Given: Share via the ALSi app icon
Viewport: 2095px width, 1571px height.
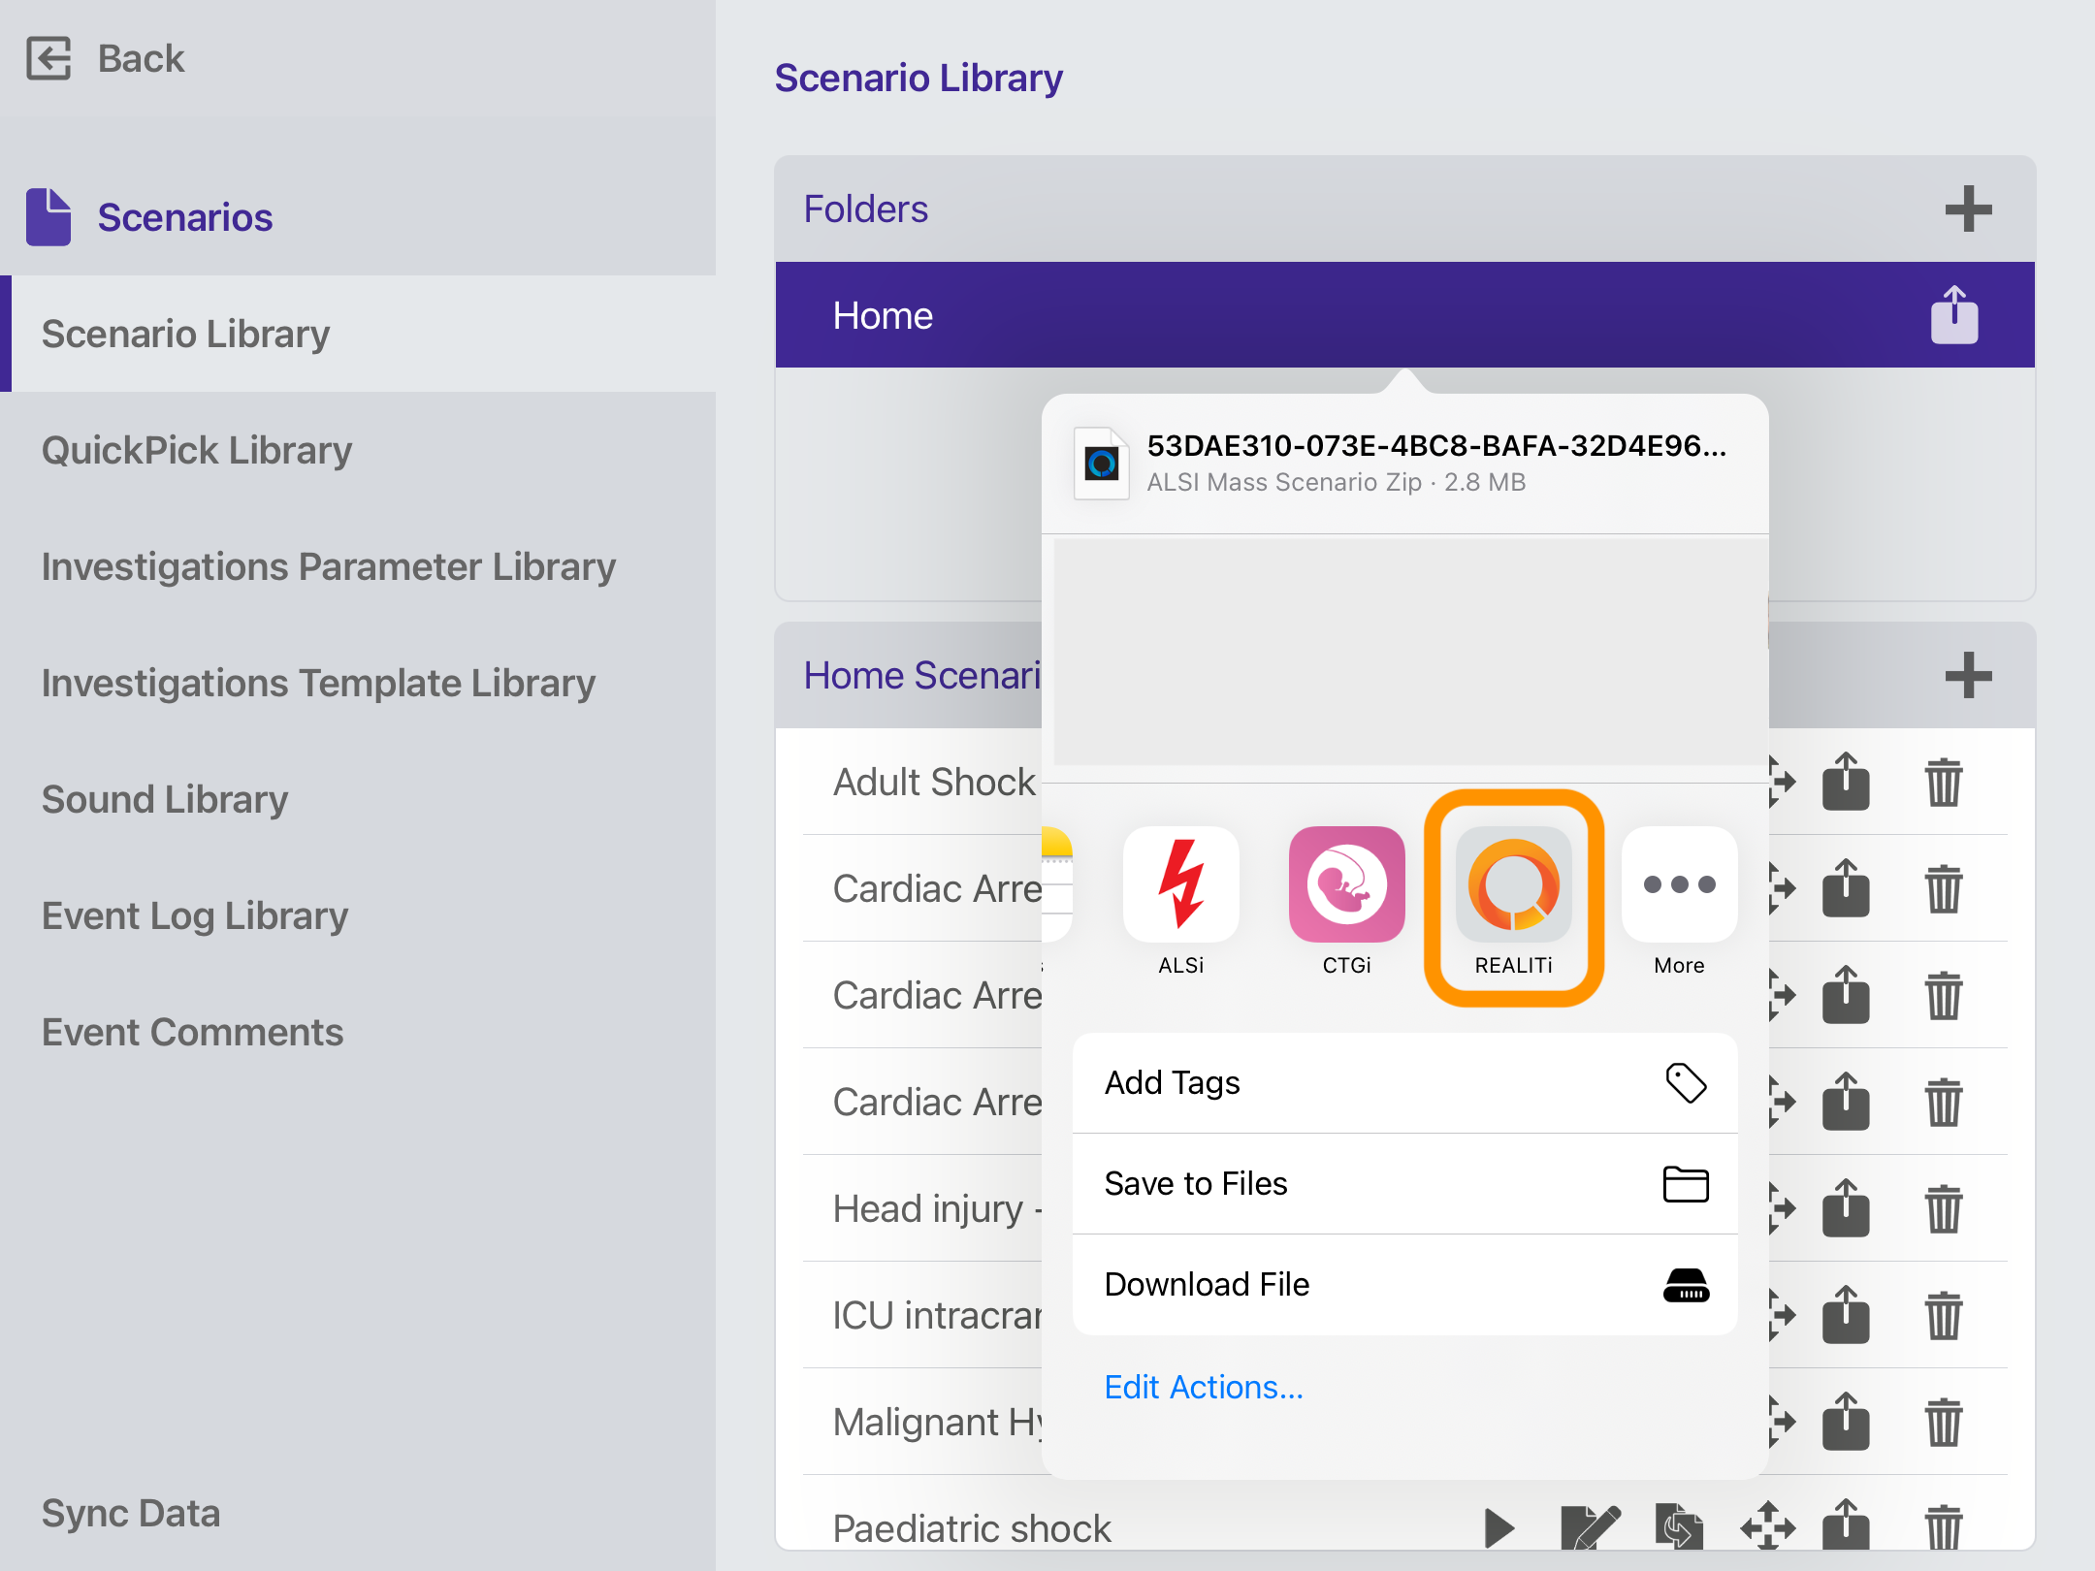Looking at the screenshot, I should click(x=1181, y=884).
